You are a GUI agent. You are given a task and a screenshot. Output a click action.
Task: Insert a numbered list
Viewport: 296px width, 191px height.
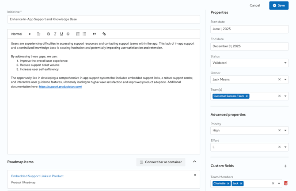pyautogui.click(x=78, y=34)
